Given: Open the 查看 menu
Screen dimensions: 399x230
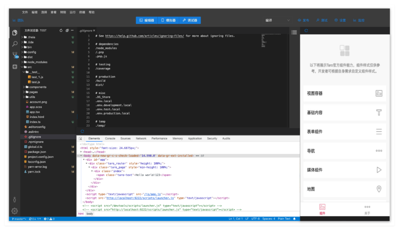Looking at the screenshot, I should pos(54,12).
